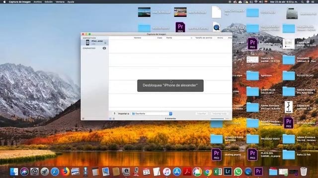Open the volume control in menu bar
Image resolution: width=318 pixels, height=178 pixels.
[x=261, y=2]
